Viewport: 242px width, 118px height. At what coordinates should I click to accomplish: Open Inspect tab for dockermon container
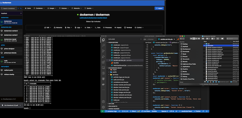[118, 28]
